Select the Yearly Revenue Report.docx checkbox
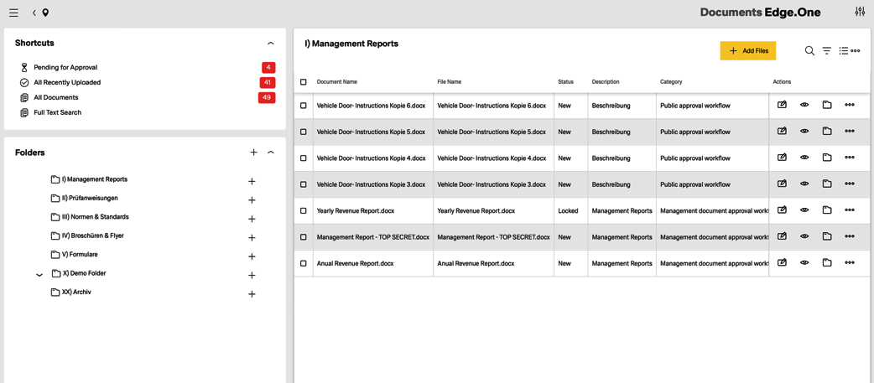Image resolution: width=874 pixels, height=383 pixels. tap(304, 211)
